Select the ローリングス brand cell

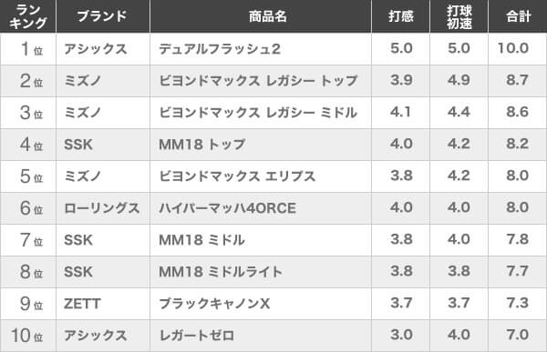(x=103, y=208)
